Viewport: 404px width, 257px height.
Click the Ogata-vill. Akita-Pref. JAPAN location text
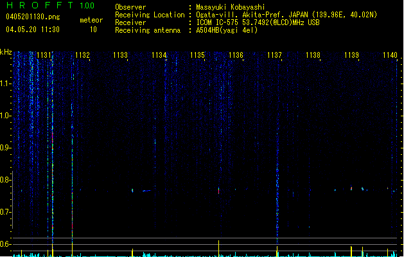pyautogui.click(x=286, y=15)
